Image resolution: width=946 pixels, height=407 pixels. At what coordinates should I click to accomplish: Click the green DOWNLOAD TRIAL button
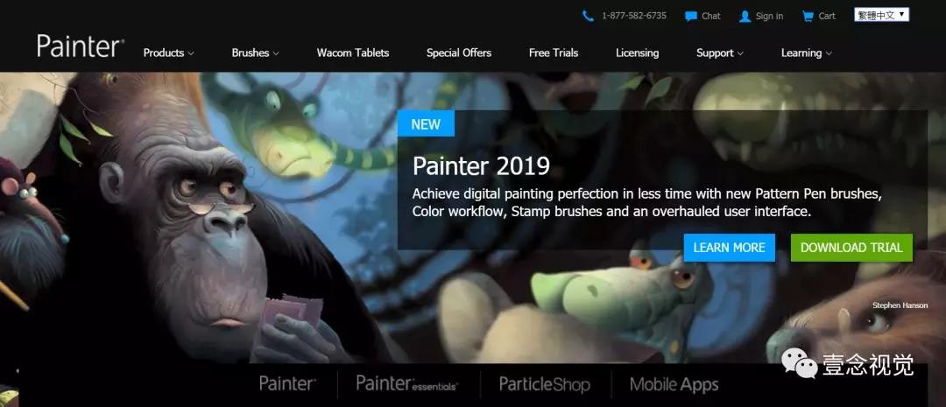851,248
